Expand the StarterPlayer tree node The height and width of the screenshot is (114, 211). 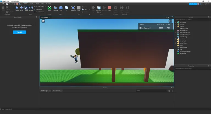tap(176, 43)
